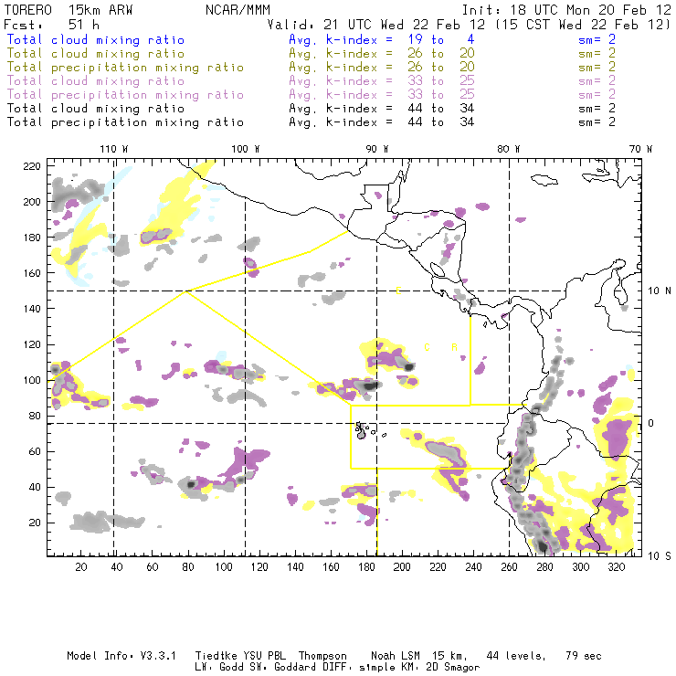676x676 pixels.
Task: Click the x-axis tick label "40"
Action: 117,567
